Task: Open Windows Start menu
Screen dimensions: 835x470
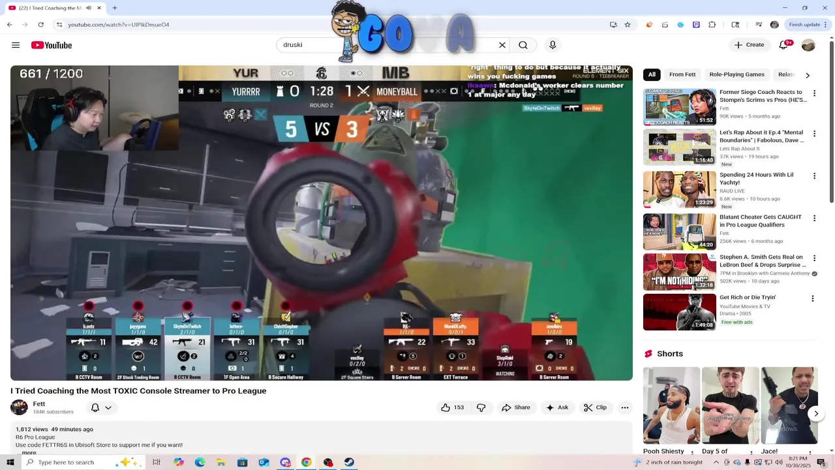Action: point(10,462)
